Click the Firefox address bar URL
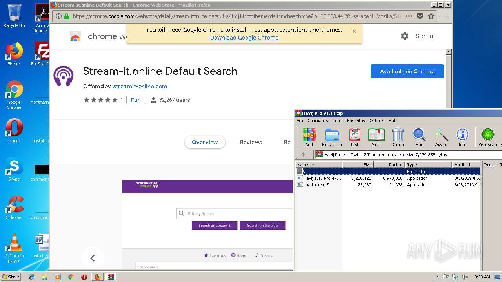The width and height of the screenshot is (502, 282). (x=236, y=16)
